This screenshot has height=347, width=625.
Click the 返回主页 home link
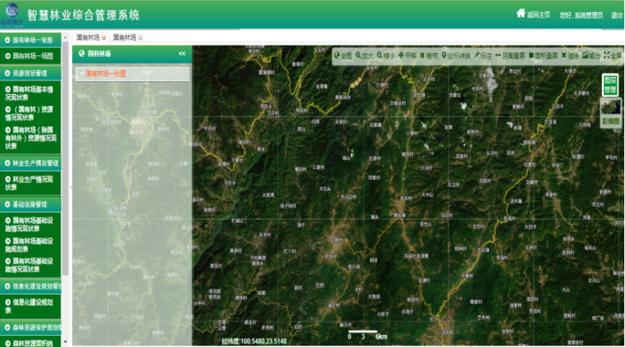pos(533,14)
